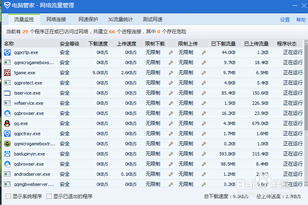This screenshot has height=205, width=308.
Task: Click wrench for tsservice.exe upload limit
Action: [x=204, y=93]
